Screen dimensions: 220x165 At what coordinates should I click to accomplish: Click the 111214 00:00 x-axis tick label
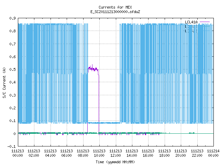click(x=213, y=153)
